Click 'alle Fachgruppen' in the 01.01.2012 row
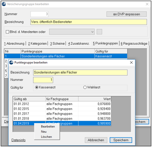 pos(60,104)
